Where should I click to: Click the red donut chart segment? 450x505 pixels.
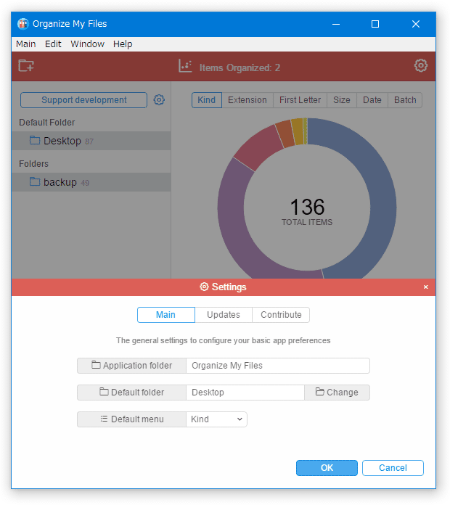[258, 147]
